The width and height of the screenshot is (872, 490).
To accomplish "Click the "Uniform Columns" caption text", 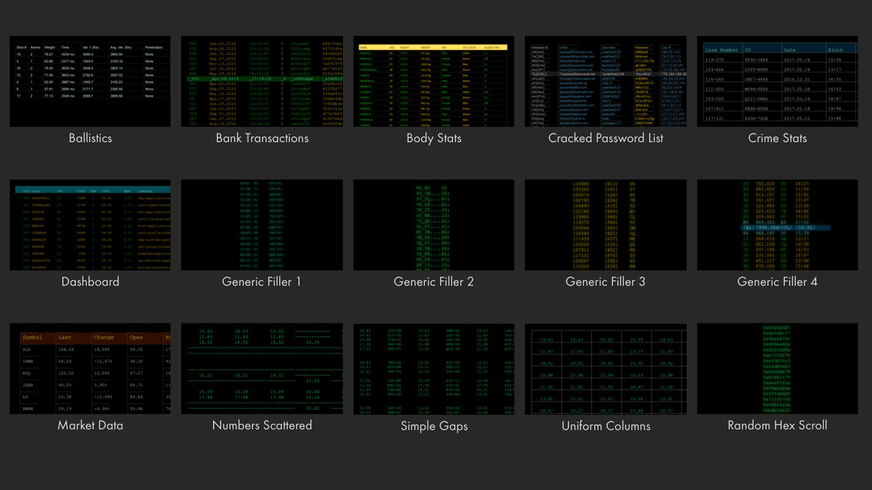I will [605, 426].
